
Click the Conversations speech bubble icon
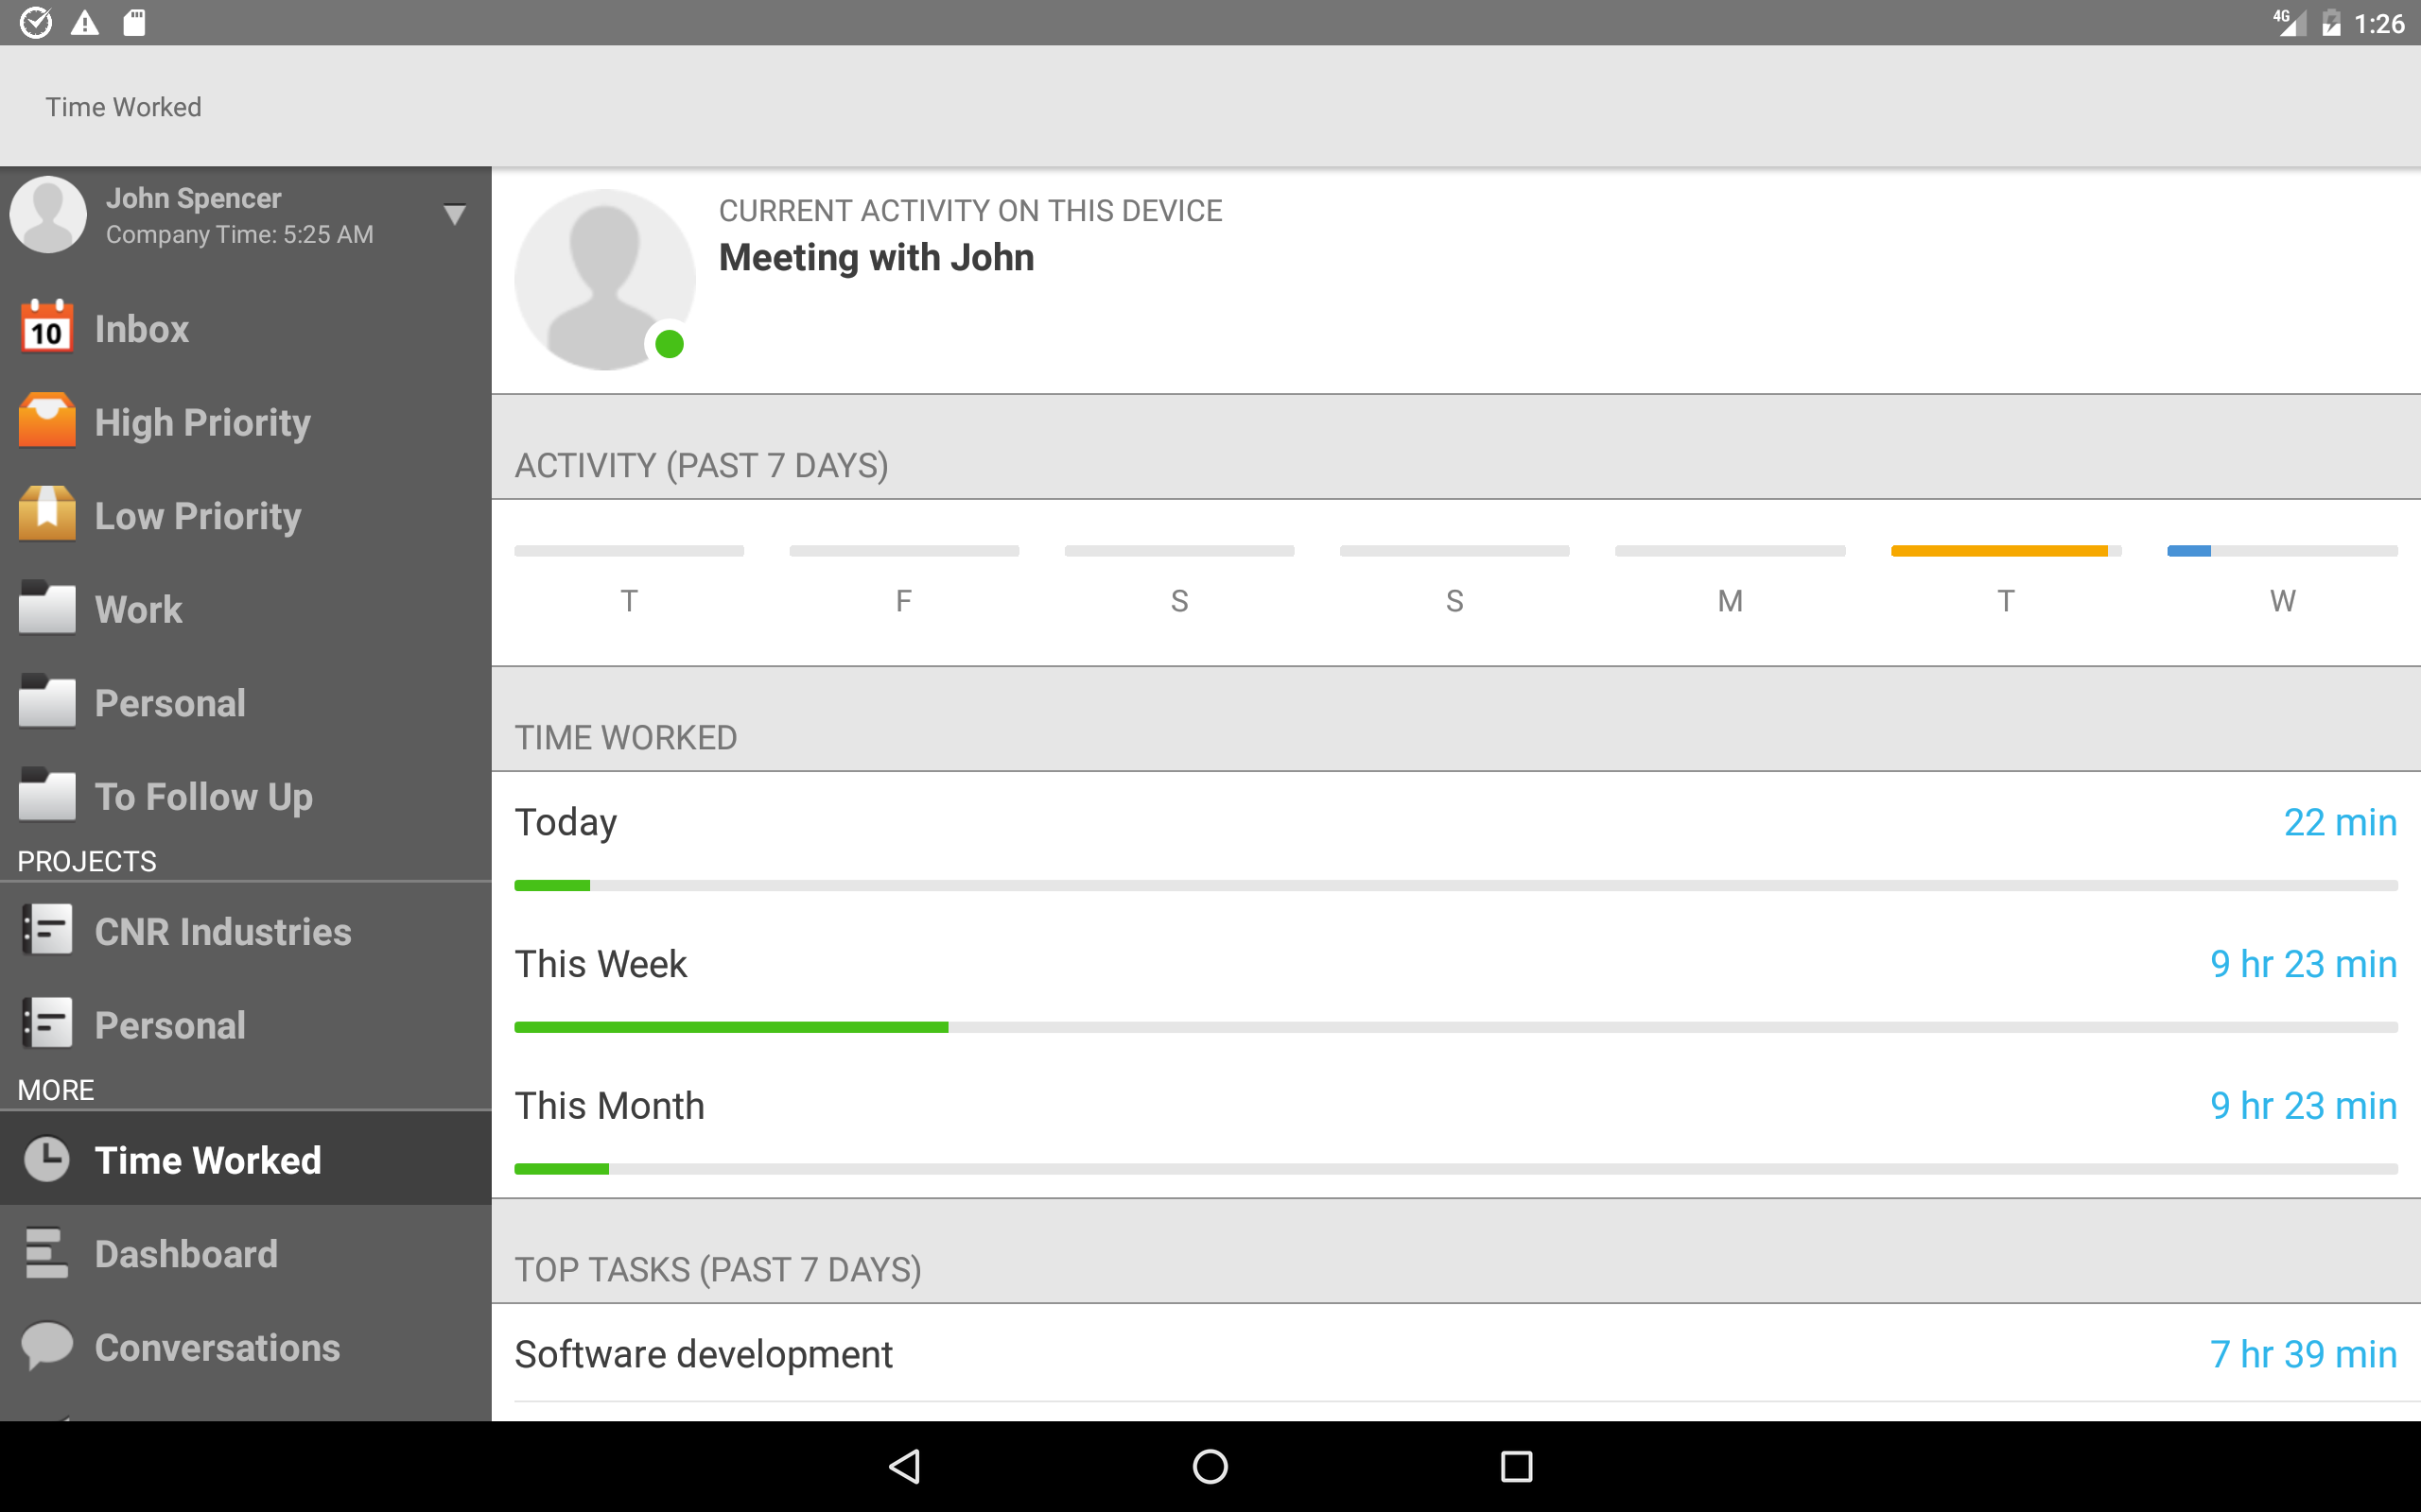point(47,1346)
